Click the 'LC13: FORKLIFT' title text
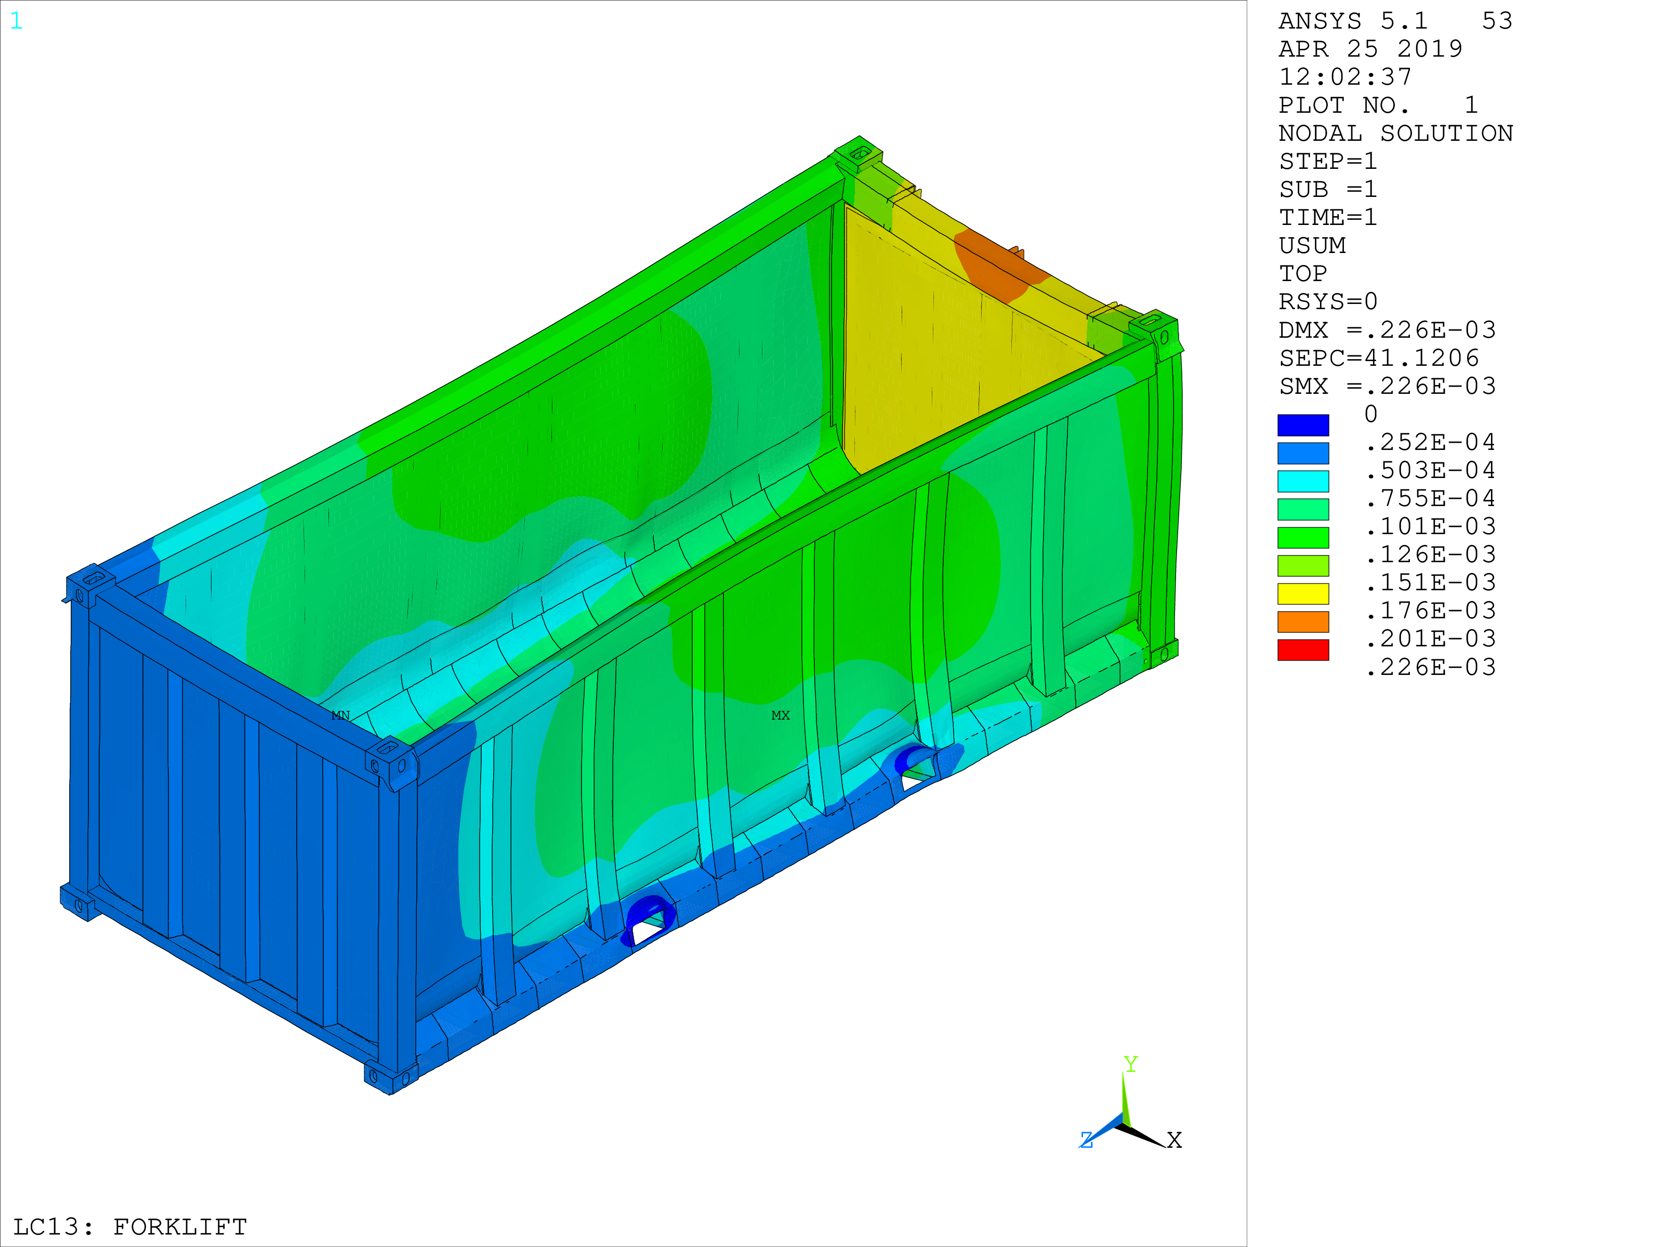Viewport: 1663px width, 1247px height. pyautogui.click(x=130, y=1227)
